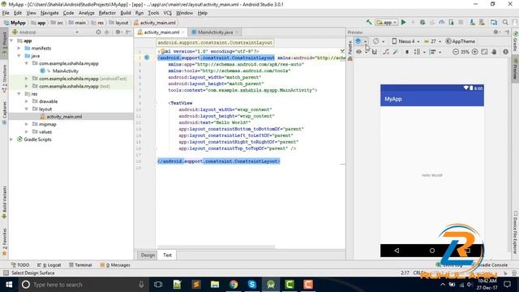Click the gutter class icon on line 2

click(x=147, y=58)
